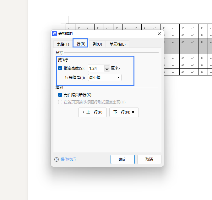Click the disabled 在各页顶端以标题行形式重复出现 checkbox

coord(60,102)
